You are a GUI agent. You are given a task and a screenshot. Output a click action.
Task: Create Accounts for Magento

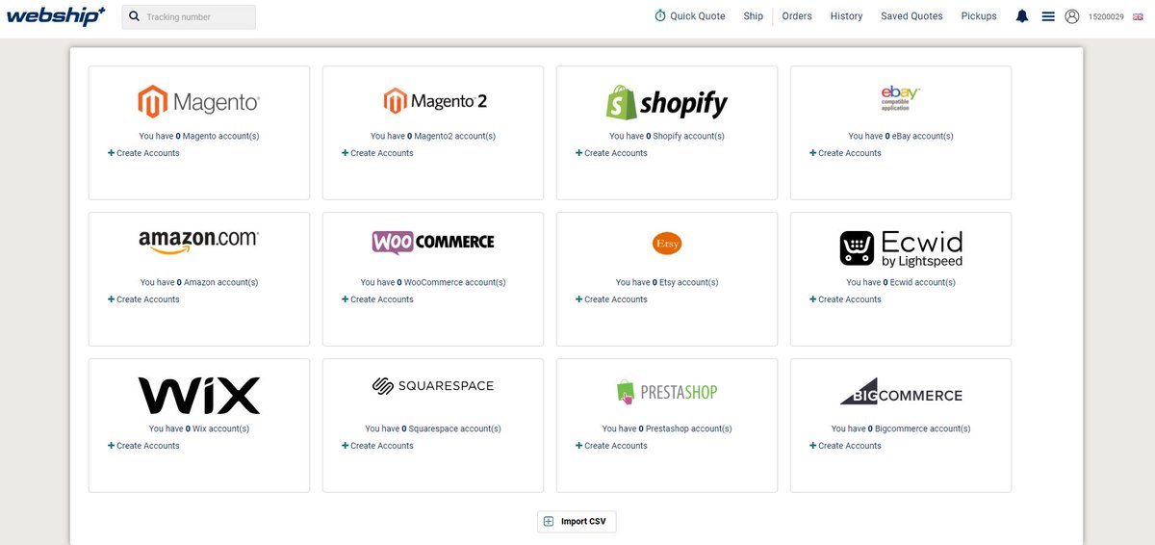[144, 153]
